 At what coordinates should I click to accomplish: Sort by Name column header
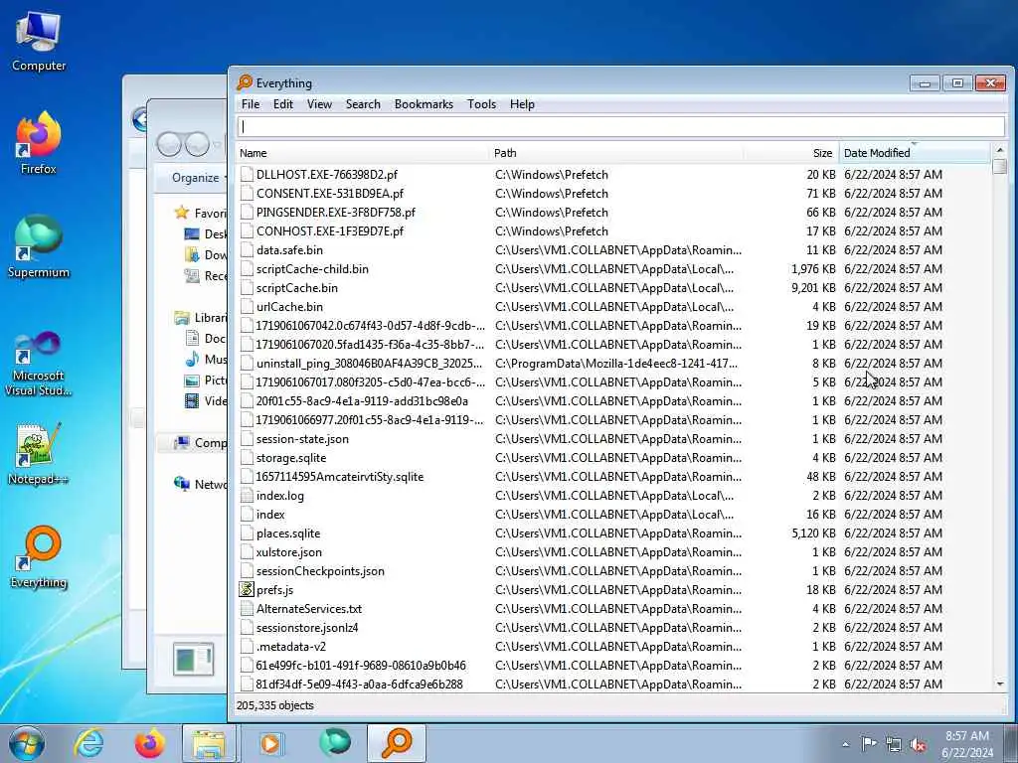click(x=362, y=153)
